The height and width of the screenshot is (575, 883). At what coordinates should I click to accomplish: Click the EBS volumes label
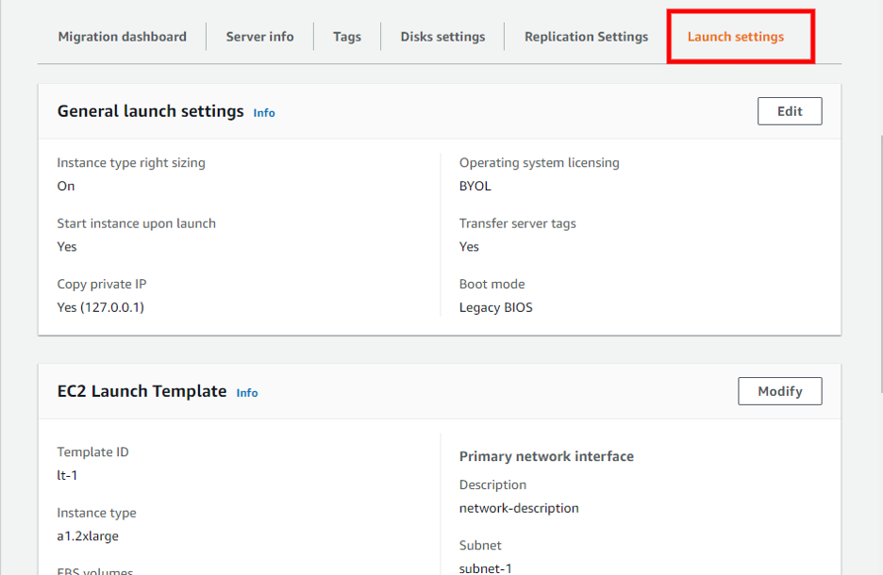[93, 570]
